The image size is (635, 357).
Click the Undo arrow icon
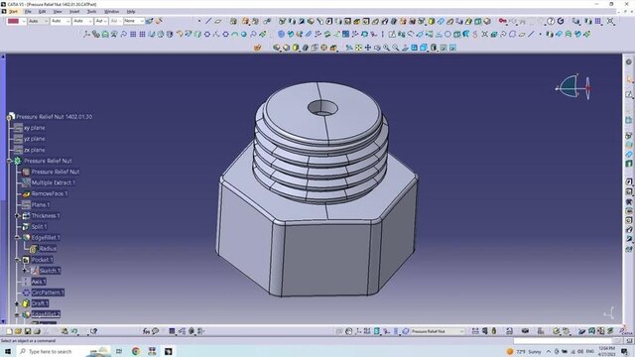click(74, 331)
